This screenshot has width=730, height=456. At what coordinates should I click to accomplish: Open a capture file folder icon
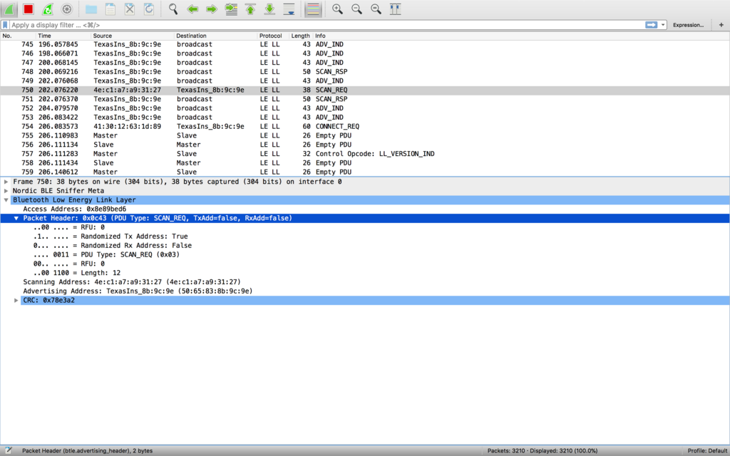tap(91, 9)
